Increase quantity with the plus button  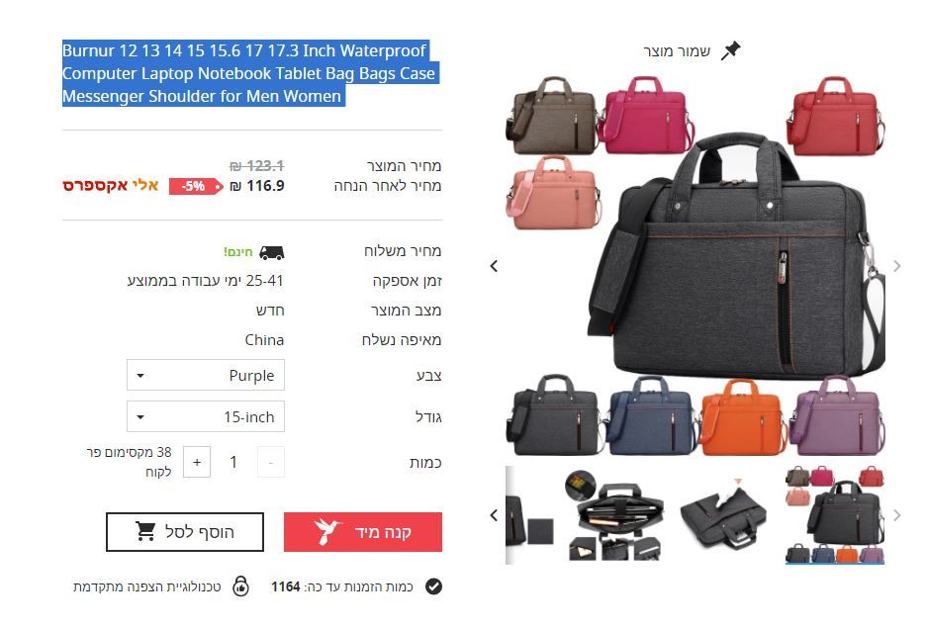tap(197, 462)
